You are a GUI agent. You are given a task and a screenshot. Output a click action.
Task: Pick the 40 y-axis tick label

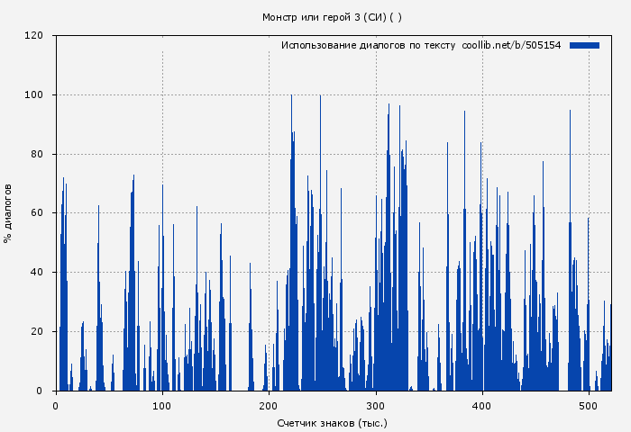pos(37,273)
